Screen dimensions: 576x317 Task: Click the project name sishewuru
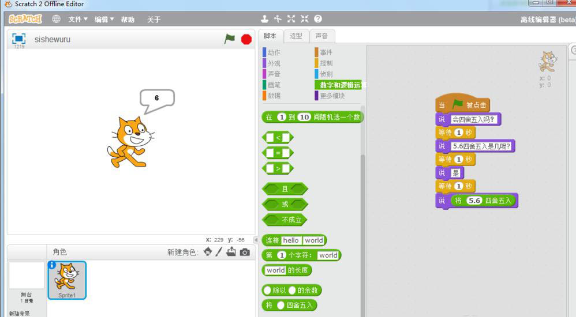(x=53, y=39)
